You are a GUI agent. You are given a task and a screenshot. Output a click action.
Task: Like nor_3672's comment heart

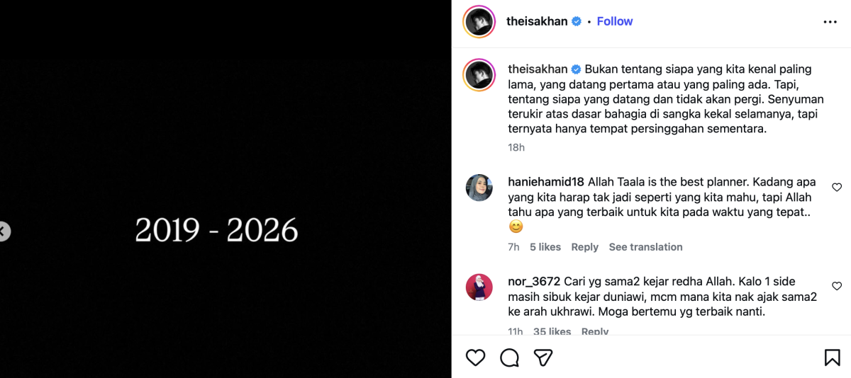click(837, 286)
